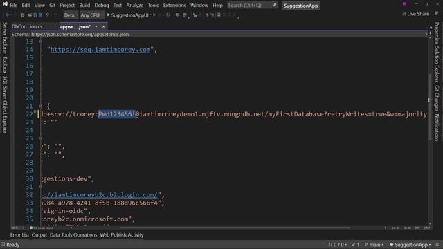Collapse the code block at line 31
Screen dimensions: 443x249
[x=40, y=187]
